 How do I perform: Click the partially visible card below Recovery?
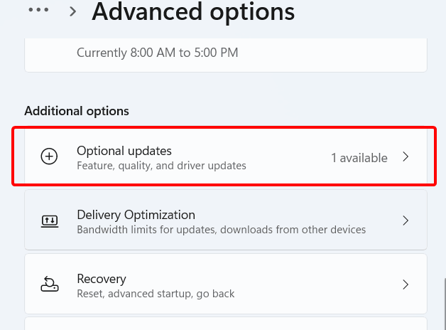(x=225, y=324)
